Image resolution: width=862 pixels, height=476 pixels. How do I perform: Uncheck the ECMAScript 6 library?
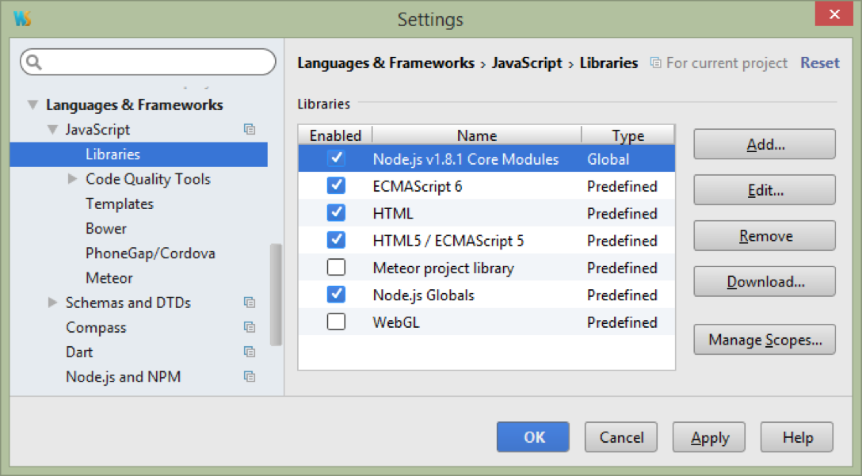click(x=336, y=186)
